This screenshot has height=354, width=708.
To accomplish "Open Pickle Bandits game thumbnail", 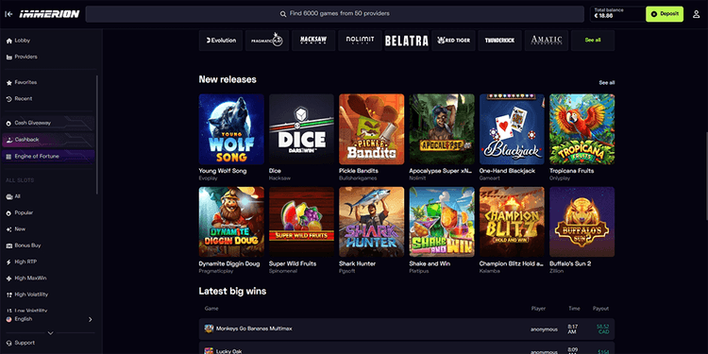I will [372, 129].
